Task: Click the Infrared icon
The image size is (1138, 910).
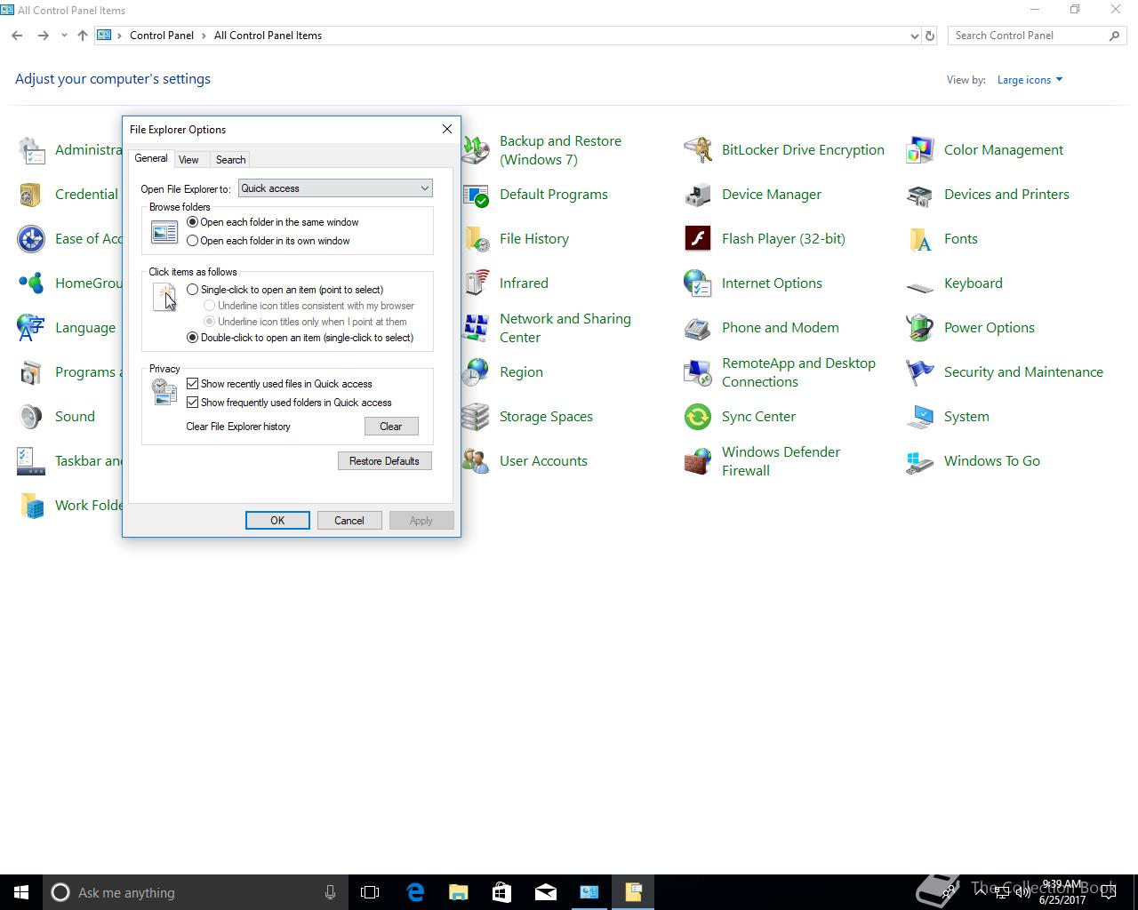Action: (x=477, y=283)
